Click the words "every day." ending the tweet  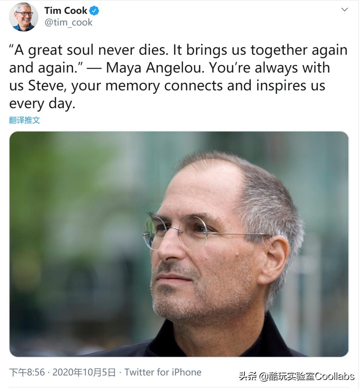coord(42,103)
